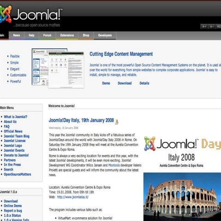The width and height of the screenshot is (221, 221).
Task: Select the Developers tab
Action: pos(105,35)
